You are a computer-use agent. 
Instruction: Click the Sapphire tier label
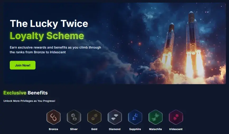(x=135, y=129)
